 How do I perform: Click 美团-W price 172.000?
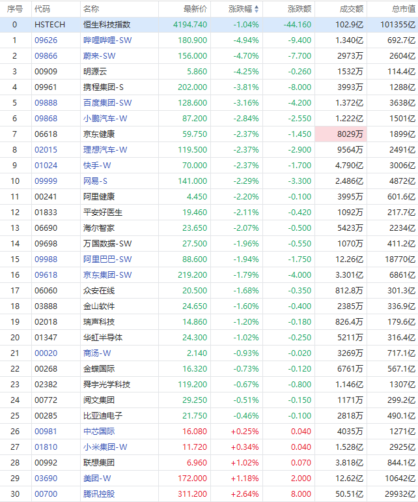pos(193,479)
